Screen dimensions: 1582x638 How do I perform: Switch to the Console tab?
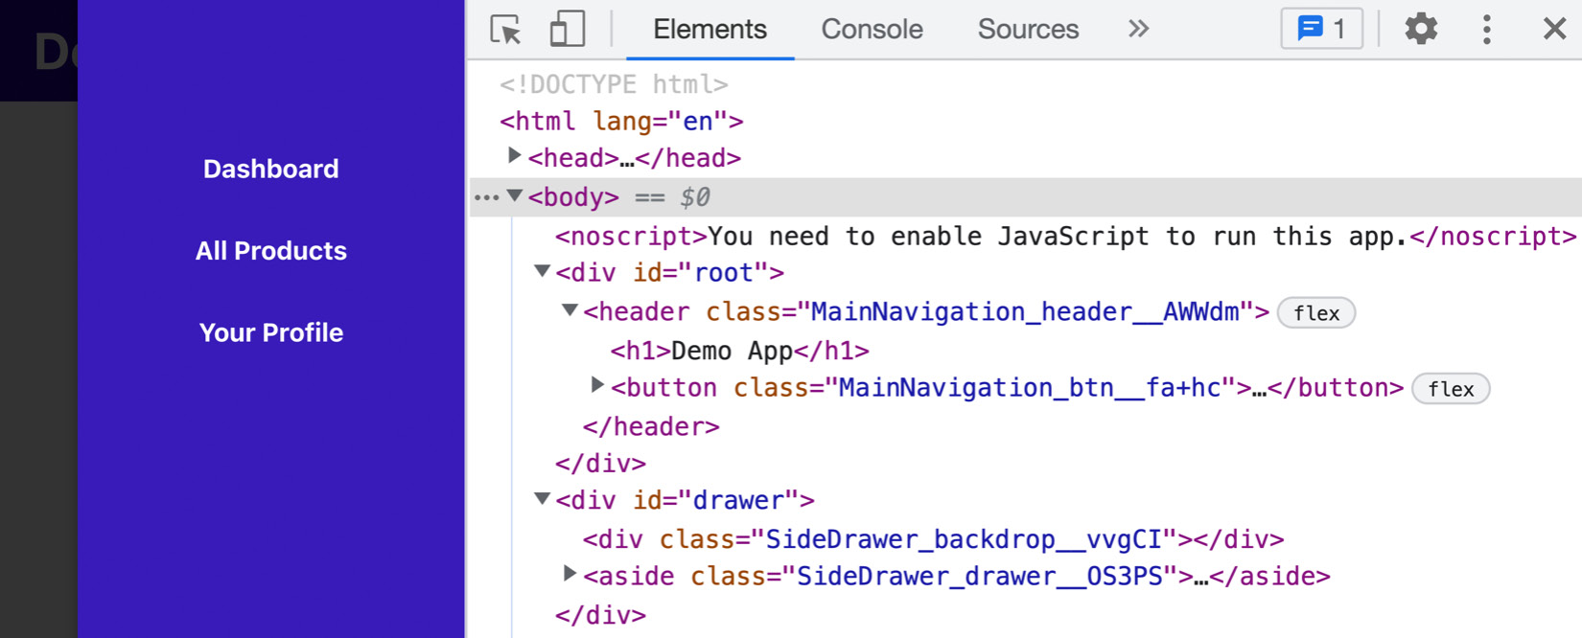pyautogui.click(x=872, y=30)
